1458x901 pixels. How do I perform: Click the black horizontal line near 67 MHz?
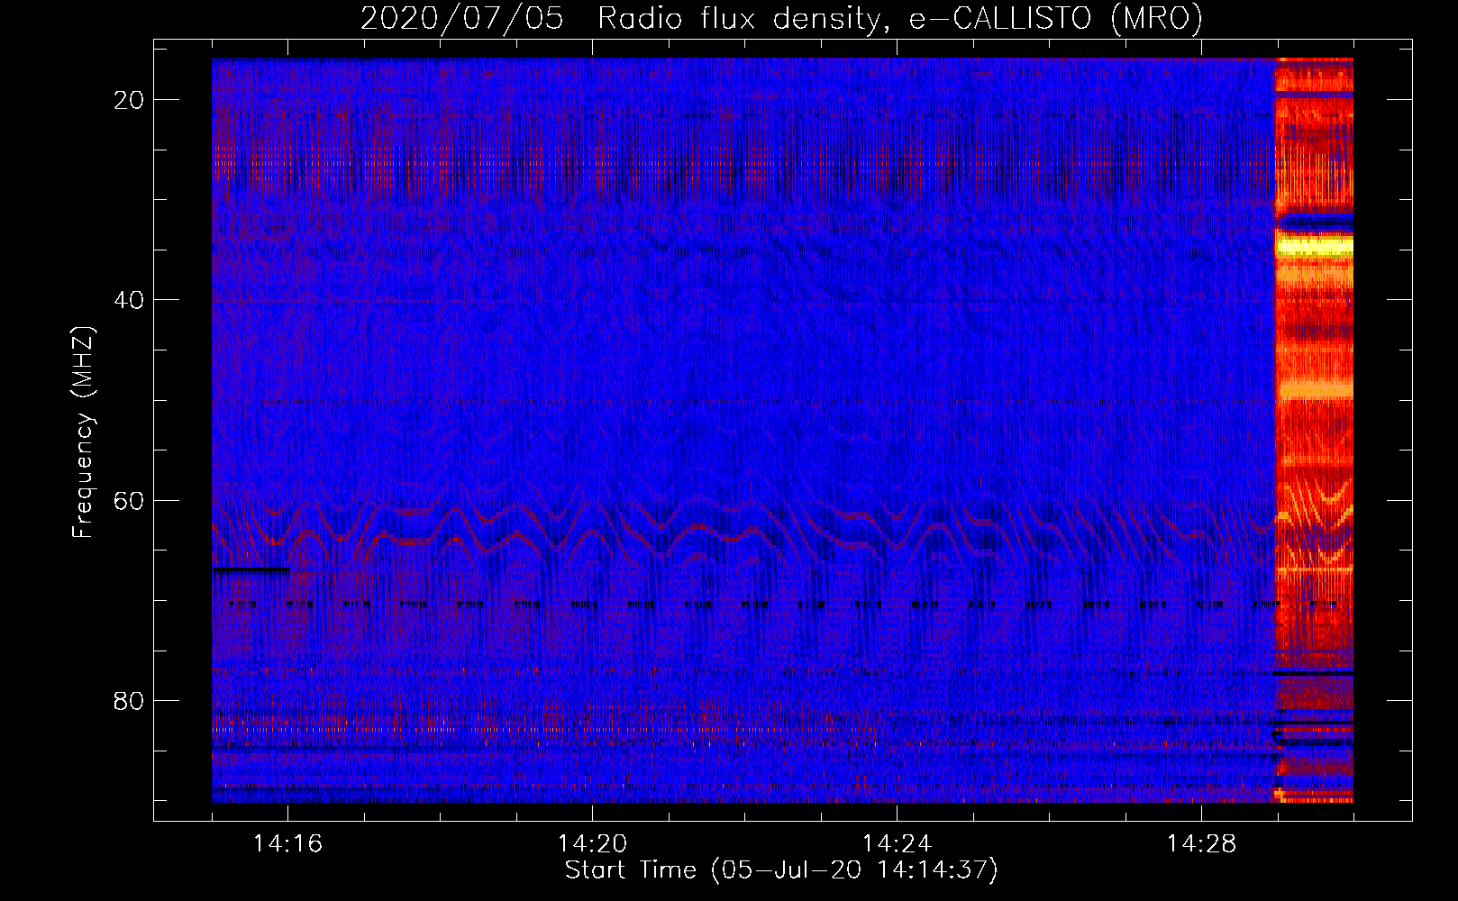tap(251, 569)
